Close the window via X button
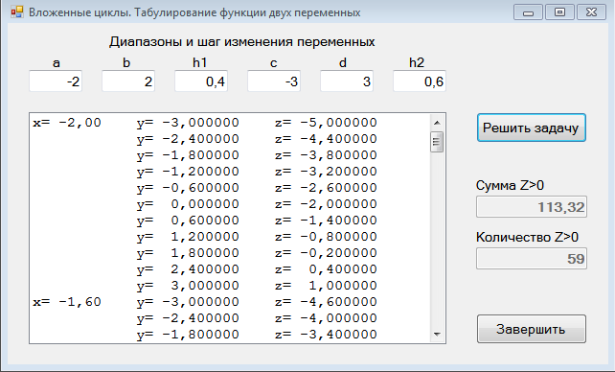Image resolution: width=615 pixels, height=372 pixels. click(591, 12)
